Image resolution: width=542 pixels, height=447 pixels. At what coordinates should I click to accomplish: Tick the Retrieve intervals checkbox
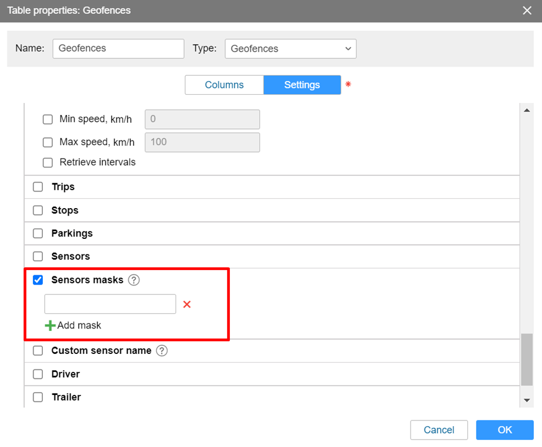coord(48,162)
